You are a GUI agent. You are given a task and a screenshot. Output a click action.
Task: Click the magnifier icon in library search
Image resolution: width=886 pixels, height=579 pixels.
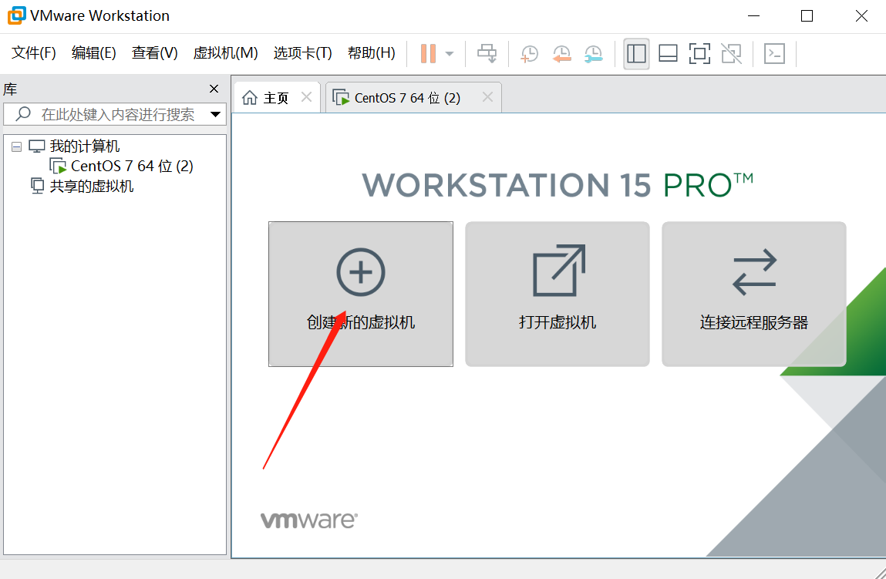[22, 114]
